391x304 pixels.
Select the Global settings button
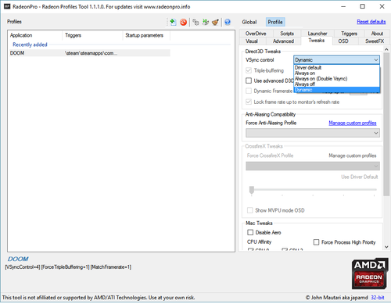pos(249,22)
